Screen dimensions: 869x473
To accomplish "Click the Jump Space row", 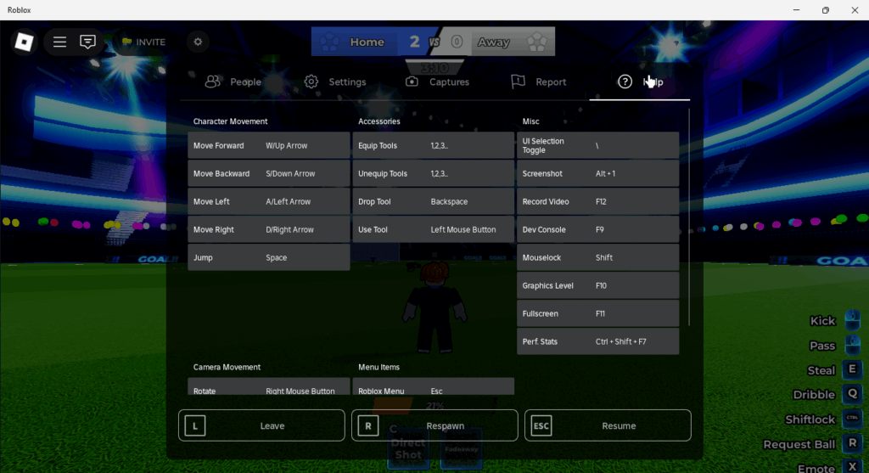I will click(269, 257).
